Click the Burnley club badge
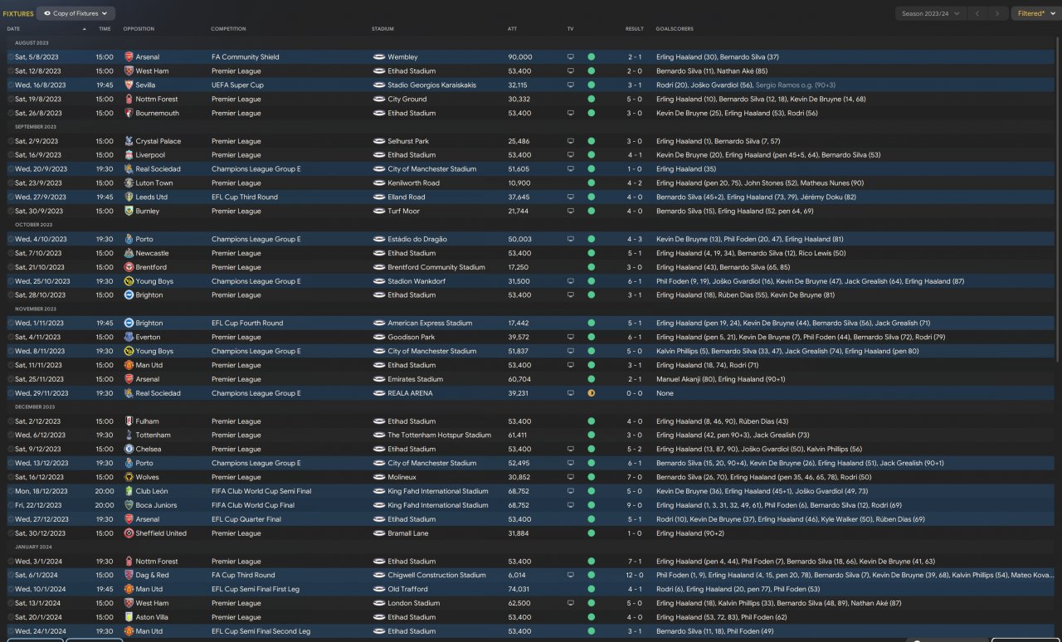1062x642 pixels. 129,212
